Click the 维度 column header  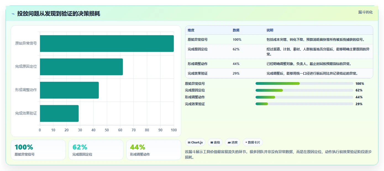[x=191, y=30]
